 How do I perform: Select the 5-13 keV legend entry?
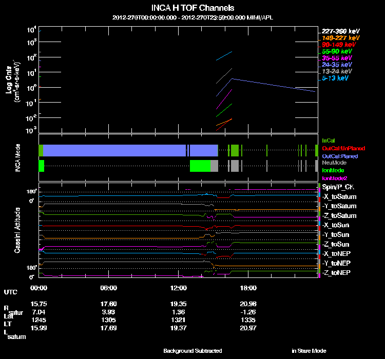[x=335, y=78]
